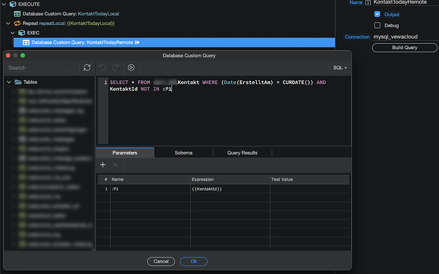Collapse the Repeat repeatLocal step
Viewport: 439px width, 274px height.
[8, 24]
